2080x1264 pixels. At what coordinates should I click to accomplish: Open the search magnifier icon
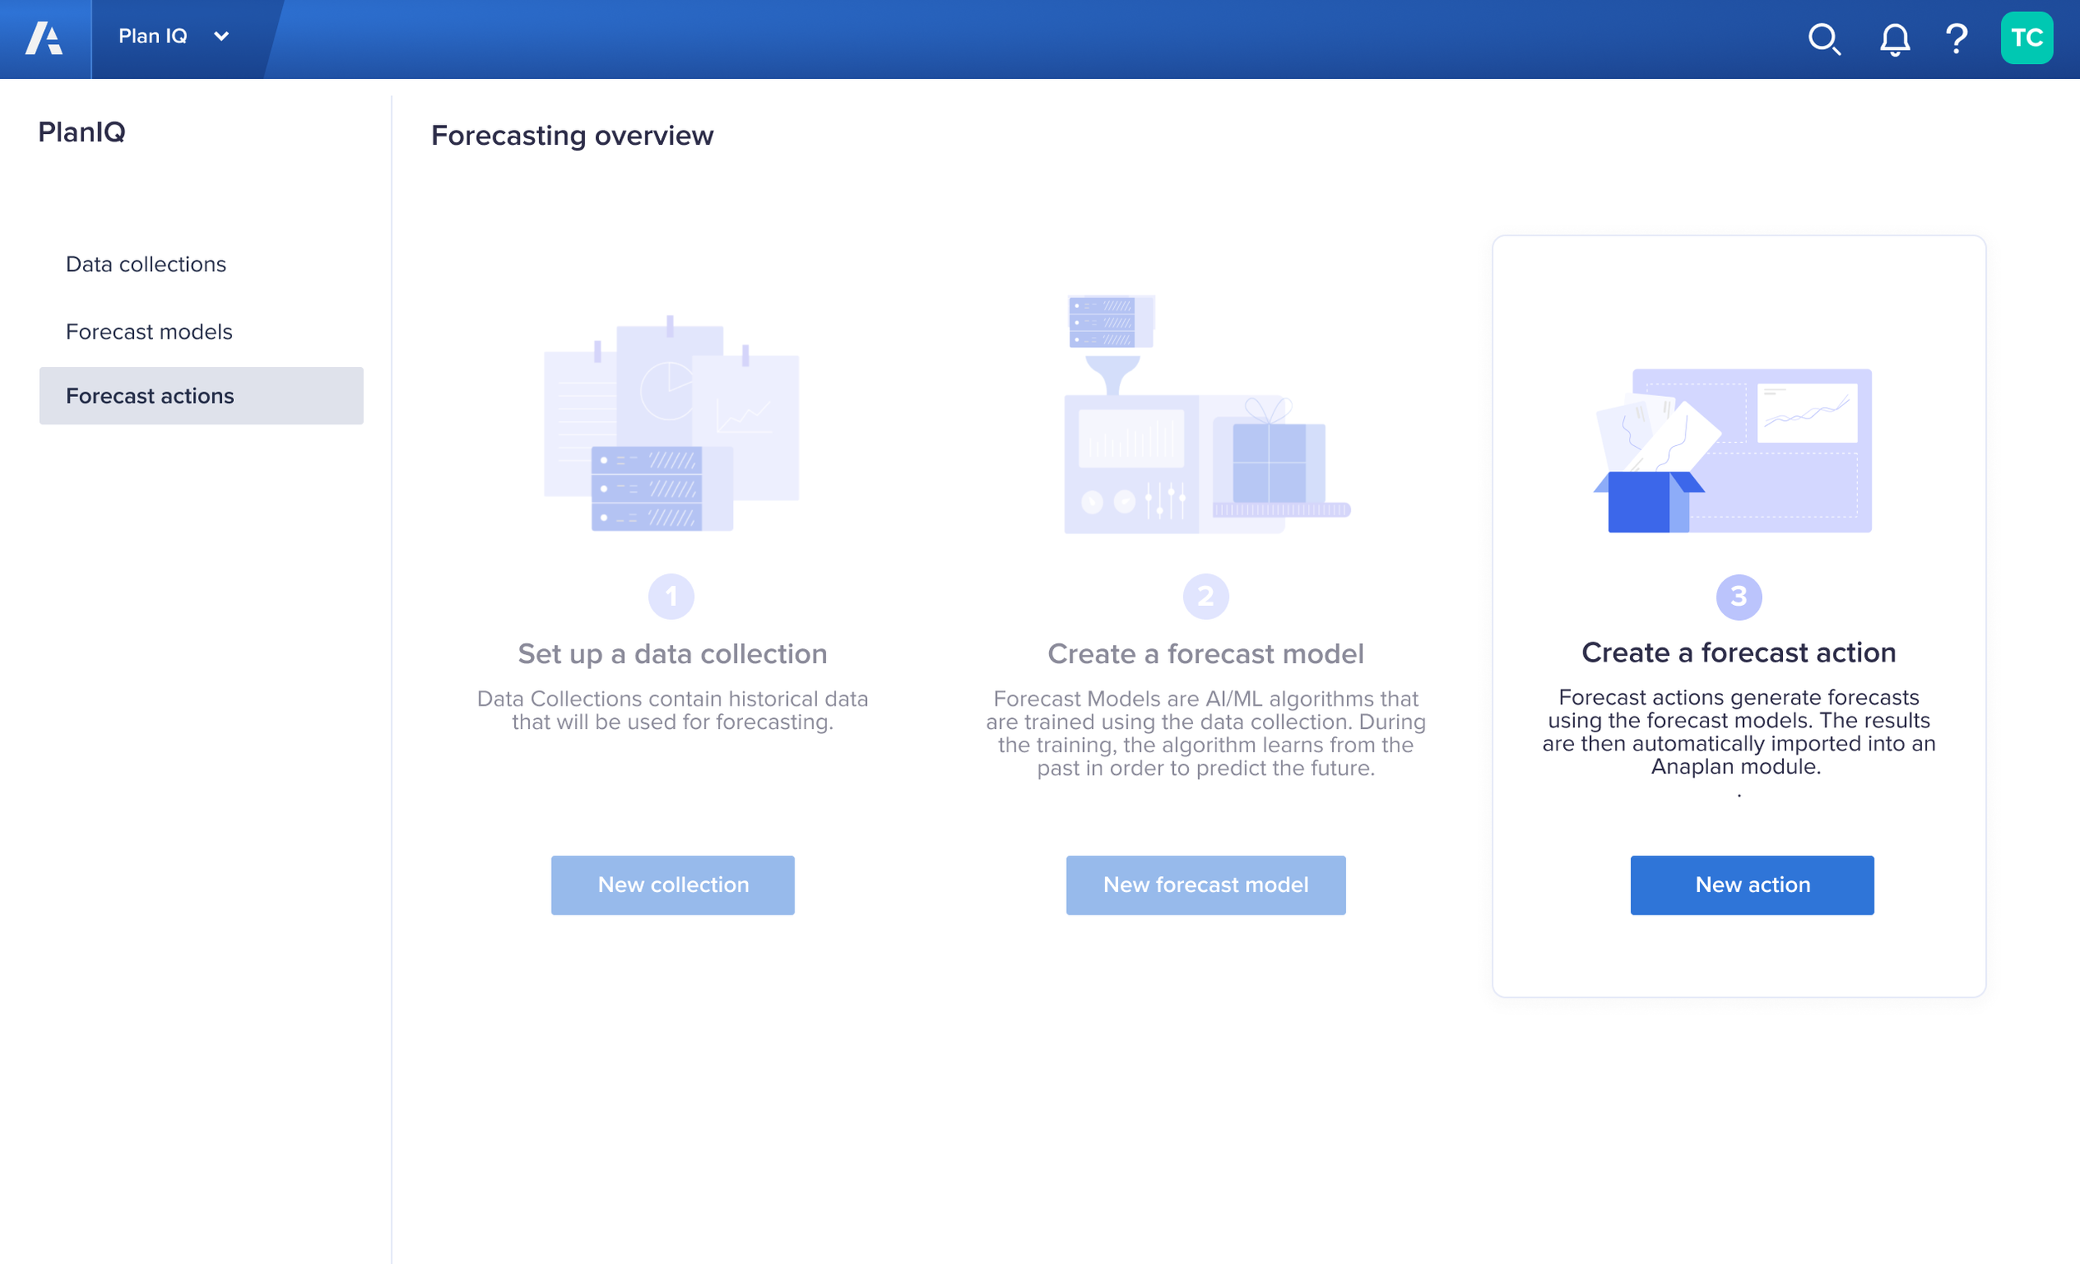coord(1824,39)
